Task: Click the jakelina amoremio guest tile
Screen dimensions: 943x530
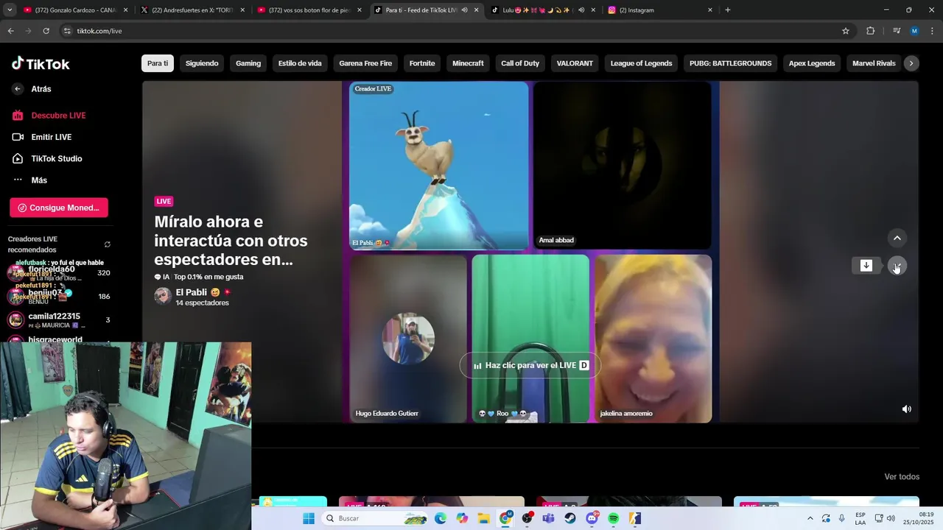Action: coord(653,339)
